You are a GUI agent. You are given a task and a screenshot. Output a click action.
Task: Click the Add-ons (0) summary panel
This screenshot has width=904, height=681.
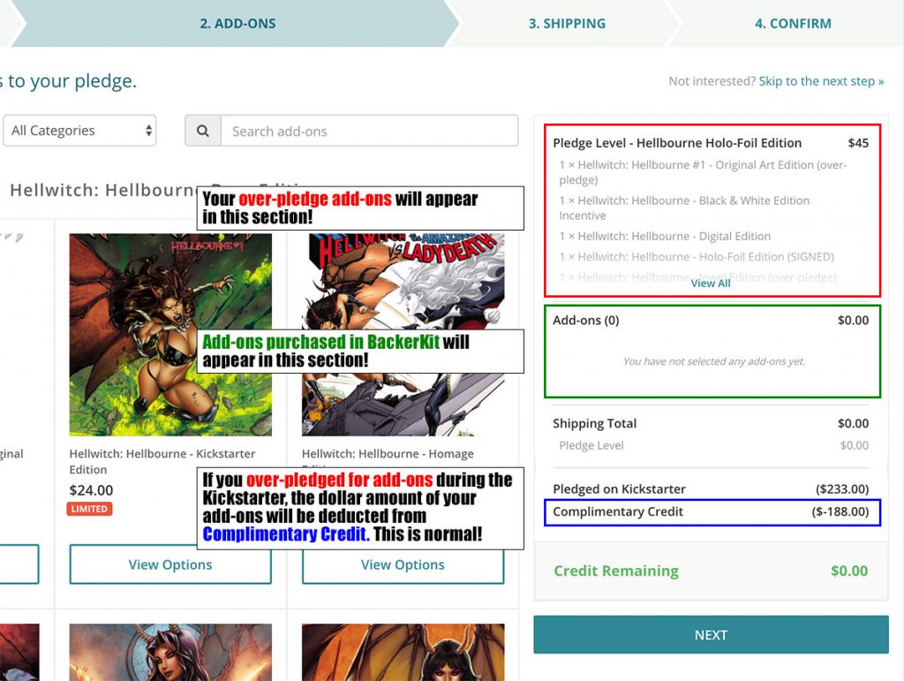[711, 349]
